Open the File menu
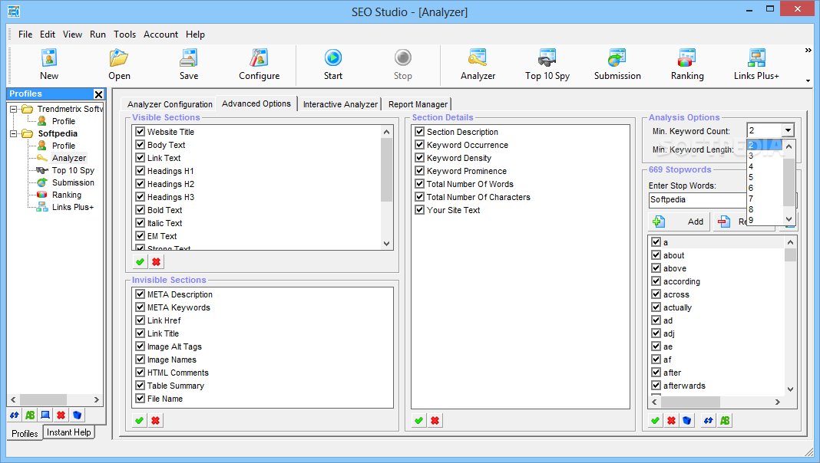 pyautogui.click(x=25, y=34)
